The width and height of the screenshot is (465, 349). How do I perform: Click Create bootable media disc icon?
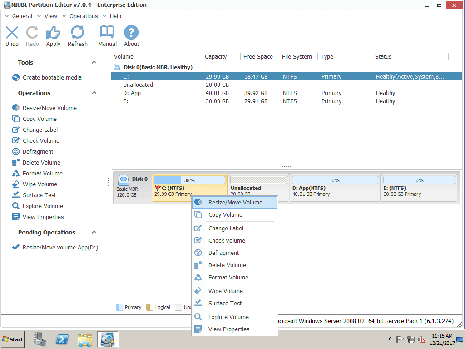(16, 77)
